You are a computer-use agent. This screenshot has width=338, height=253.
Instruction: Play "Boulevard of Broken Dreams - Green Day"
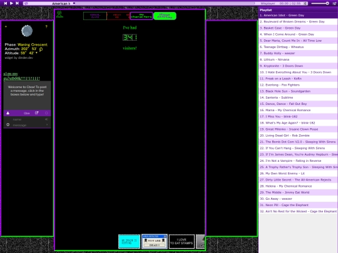pyautogui.click(x=298, y=22)
